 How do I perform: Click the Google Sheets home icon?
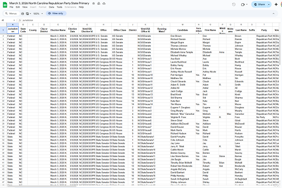(4, 5)
